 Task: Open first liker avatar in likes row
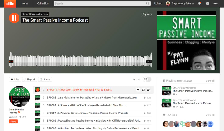pyautogui.click(x=166, y=124)
